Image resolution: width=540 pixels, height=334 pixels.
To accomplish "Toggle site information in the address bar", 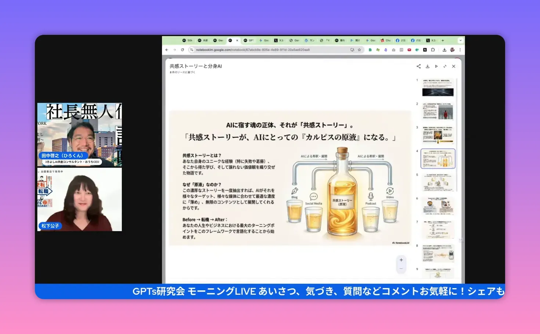I will tap(192, 50).
